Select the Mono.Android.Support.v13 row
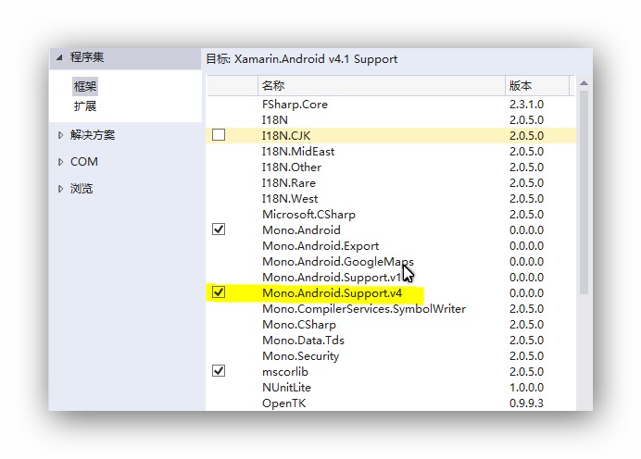The width and height of the screenshot is (641, 459). coord(391,278)
